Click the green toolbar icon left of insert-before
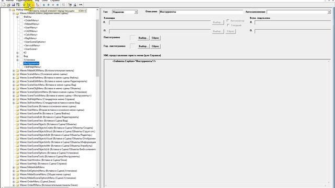 [x=24, y=5]
